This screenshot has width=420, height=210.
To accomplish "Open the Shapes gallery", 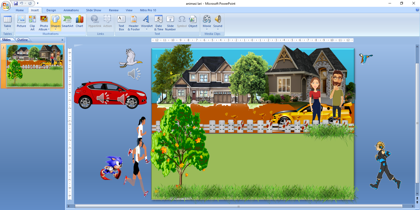I will [x=55, y=23].
